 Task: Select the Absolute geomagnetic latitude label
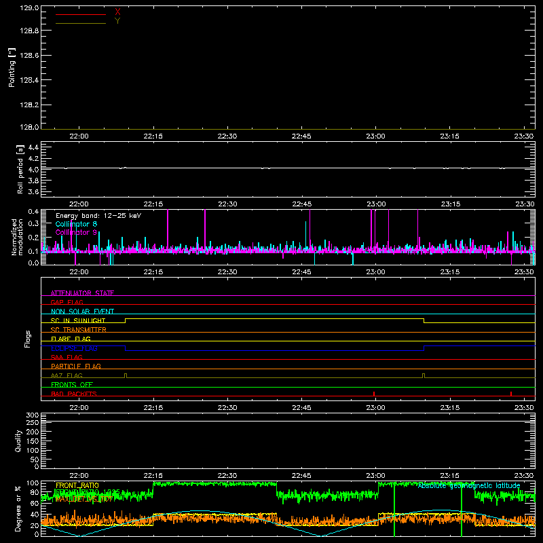pos(469,485)
